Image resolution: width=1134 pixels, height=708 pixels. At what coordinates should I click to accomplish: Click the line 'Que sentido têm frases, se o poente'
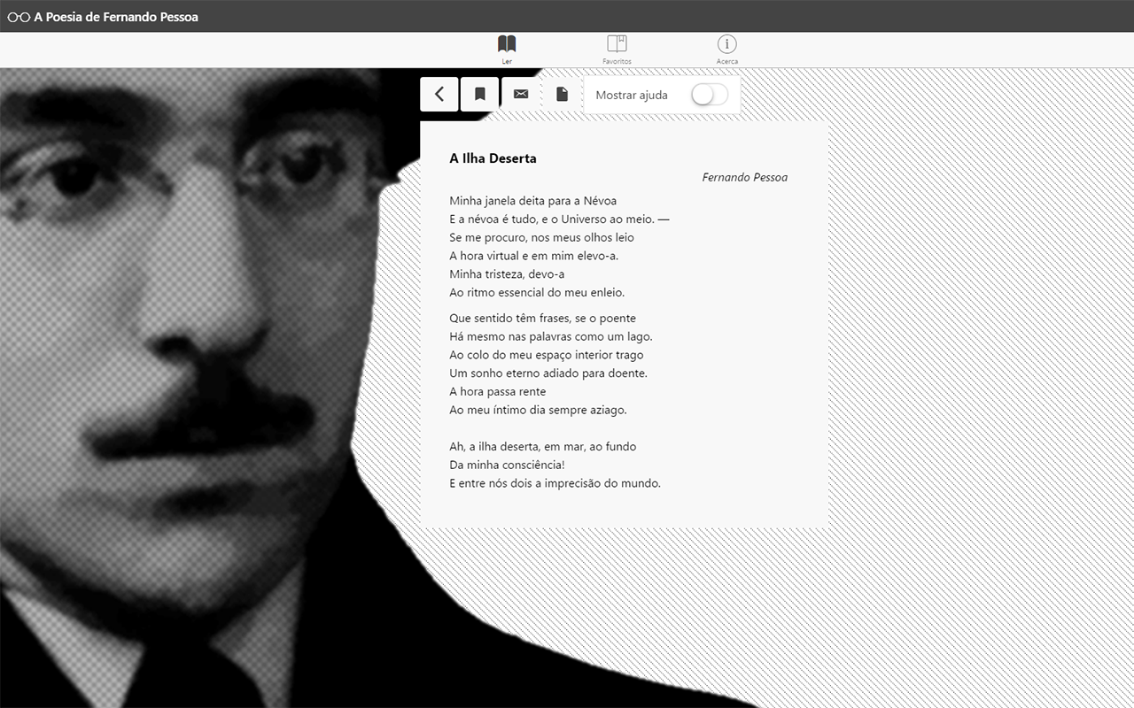pyautogui.click(x=542, y=319)
